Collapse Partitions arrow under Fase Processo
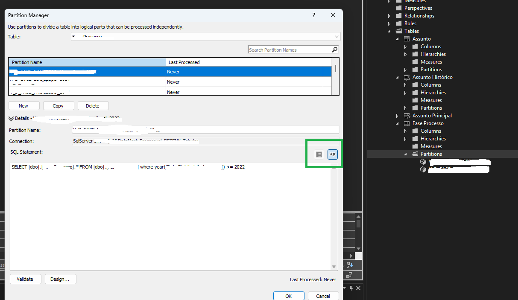This screenshot has height=300, width=518. 405,154
